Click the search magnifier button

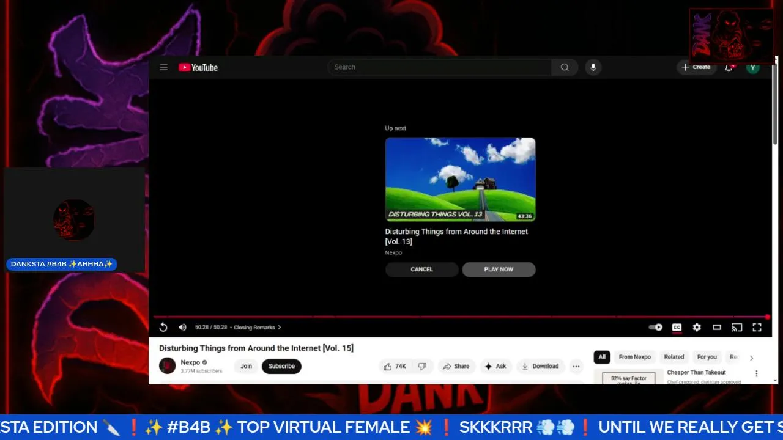click(565, 67)
